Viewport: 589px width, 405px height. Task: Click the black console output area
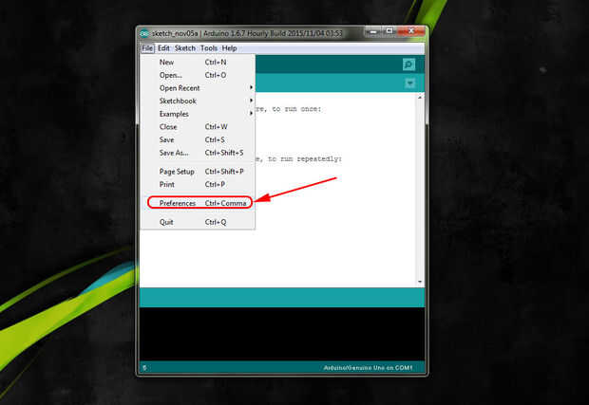(282, 334)
